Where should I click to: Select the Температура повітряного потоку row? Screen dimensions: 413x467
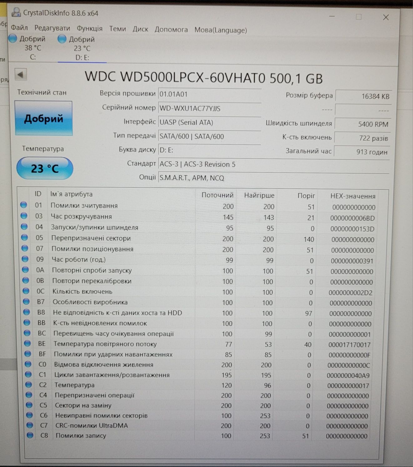pyautogui.click(x=199, y=344)
